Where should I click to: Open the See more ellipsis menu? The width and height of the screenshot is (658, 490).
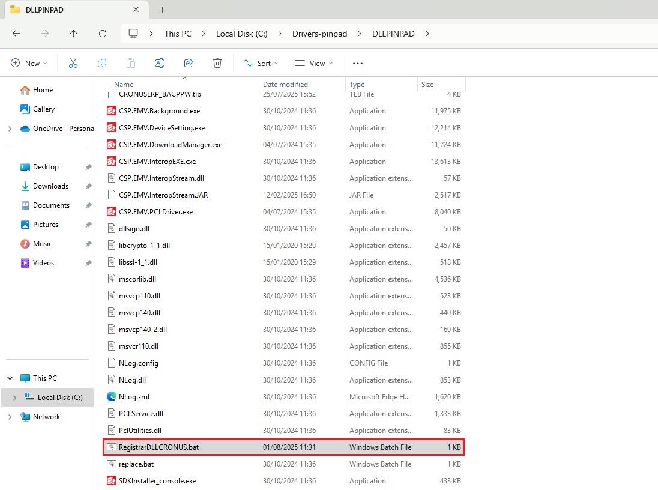pyautogui.click(x=358, y=63)
